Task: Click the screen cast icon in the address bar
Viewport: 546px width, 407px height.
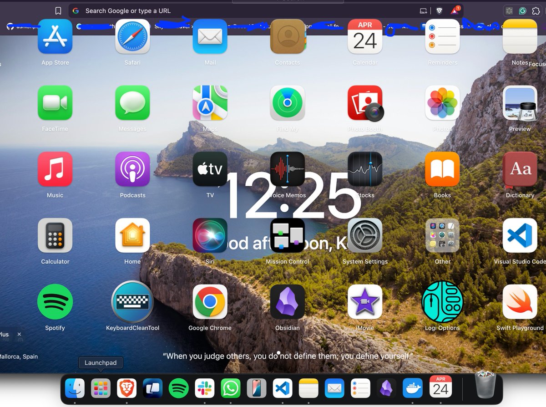Action: pos(424,11)
